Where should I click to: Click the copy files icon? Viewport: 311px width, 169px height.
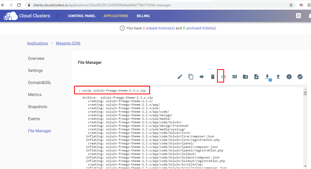(191, 77)
